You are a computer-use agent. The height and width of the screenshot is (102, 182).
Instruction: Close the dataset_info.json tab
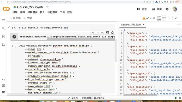coord(143,25)
